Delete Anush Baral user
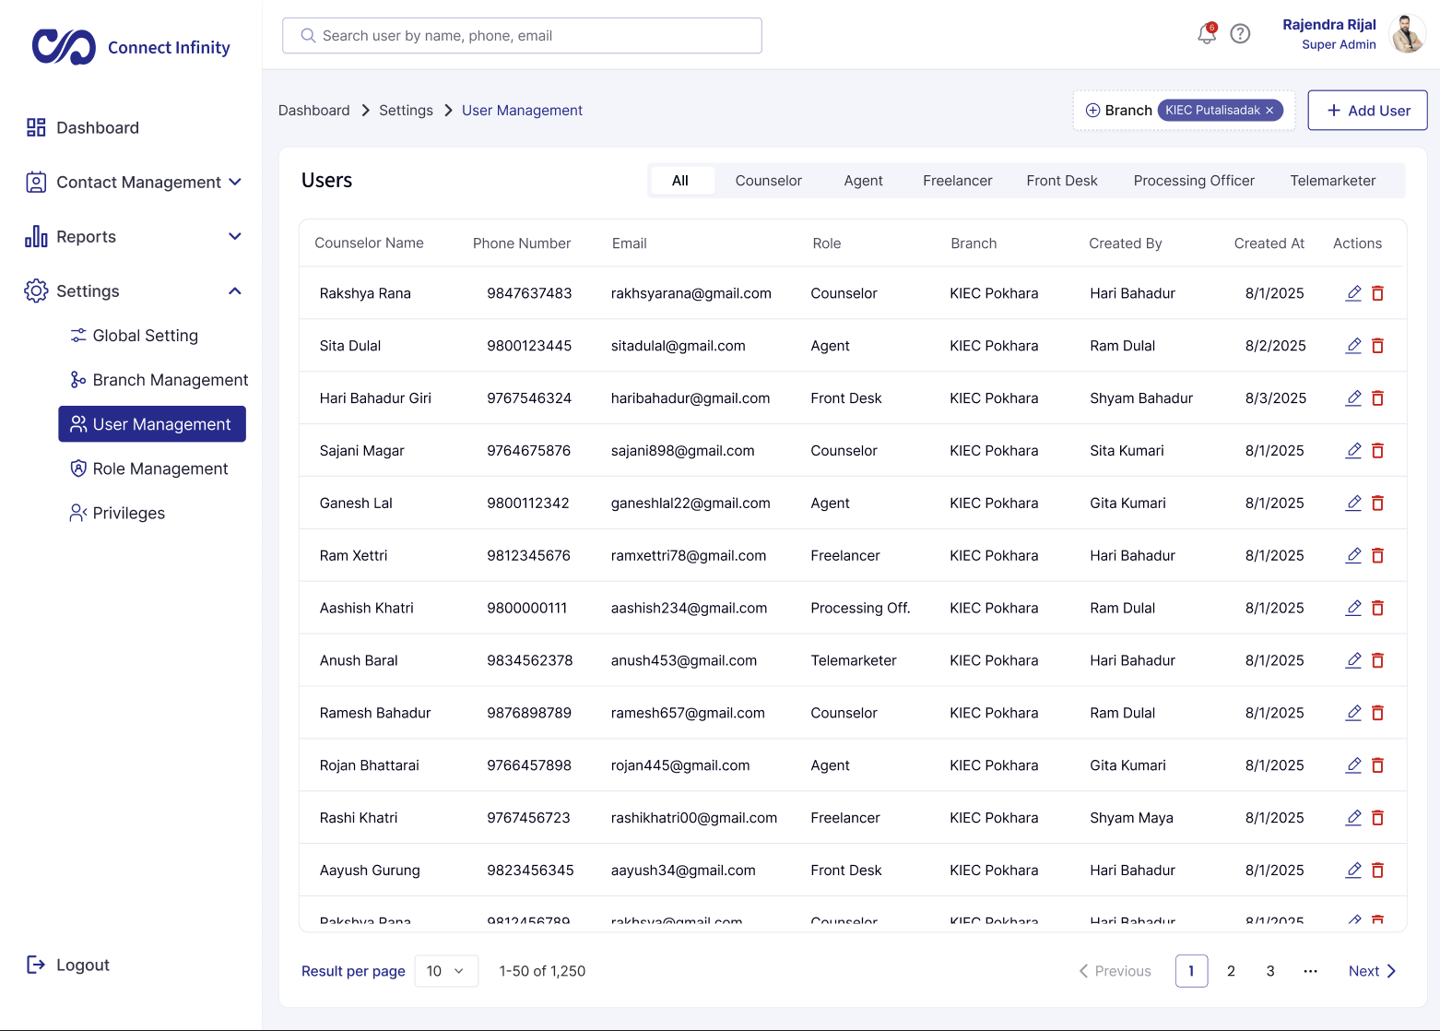The height and width of the screenshot is (1031, 1440). (1377, 661)
